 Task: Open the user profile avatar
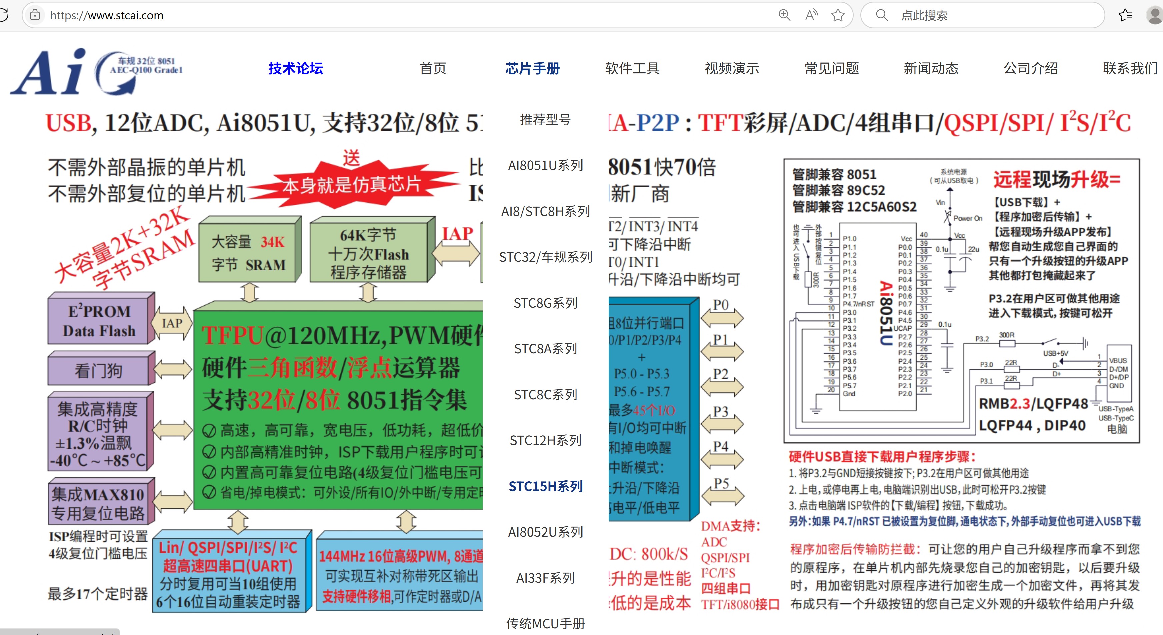tap(1155, 15)
